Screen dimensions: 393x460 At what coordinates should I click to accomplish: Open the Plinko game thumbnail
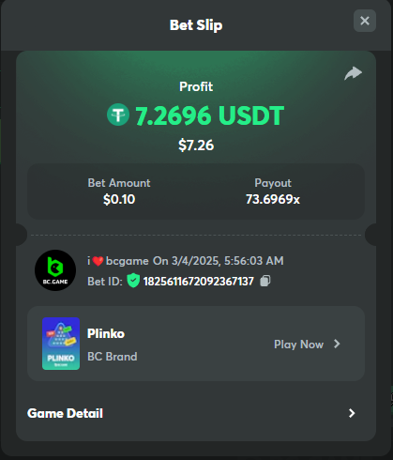(x=61, y=344)
